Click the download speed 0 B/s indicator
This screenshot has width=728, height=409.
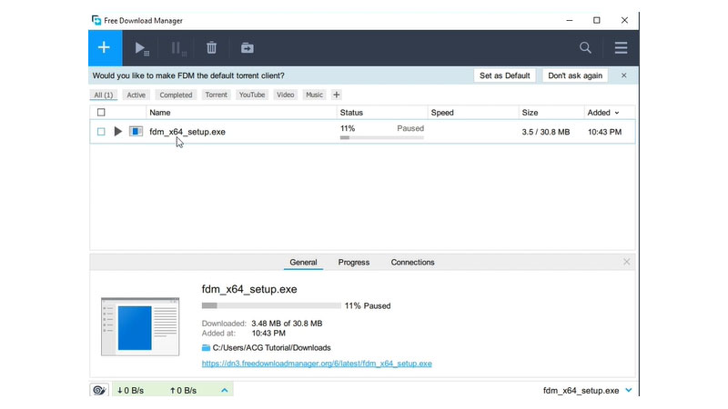[130, 391]
